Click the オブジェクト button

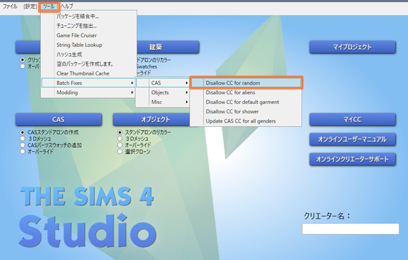coord(153,119)
